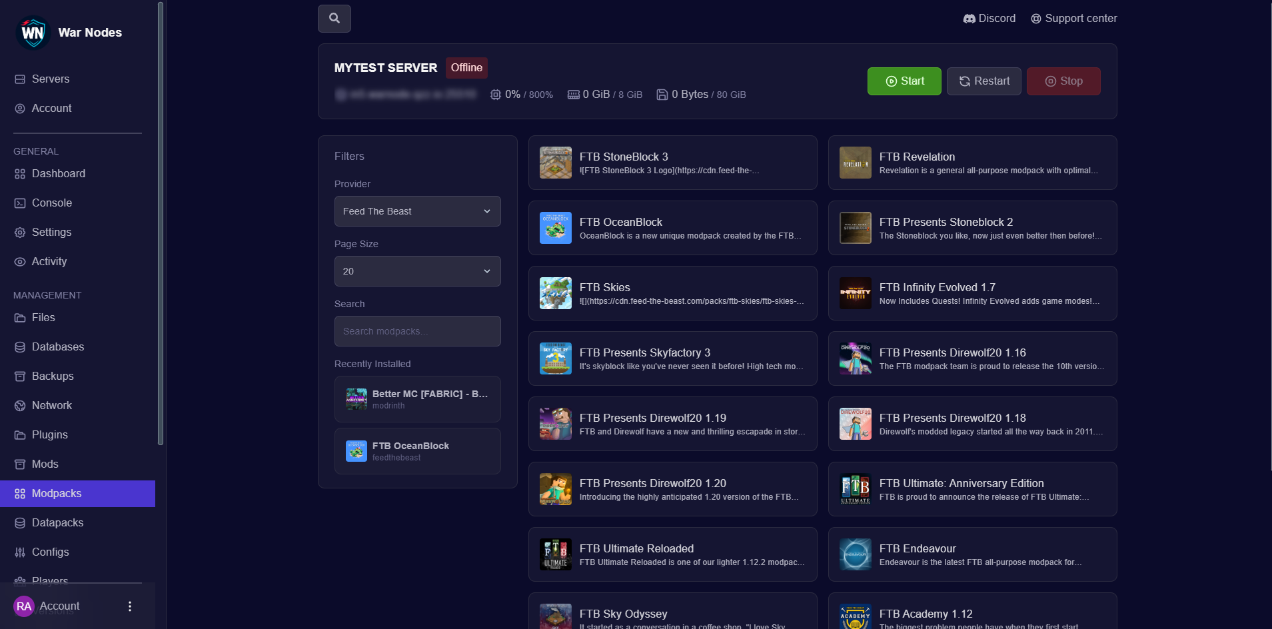
Task: Open FTB Presents Stoneblock 2 card
Action: pyautogui.click(x=973, y=228)
